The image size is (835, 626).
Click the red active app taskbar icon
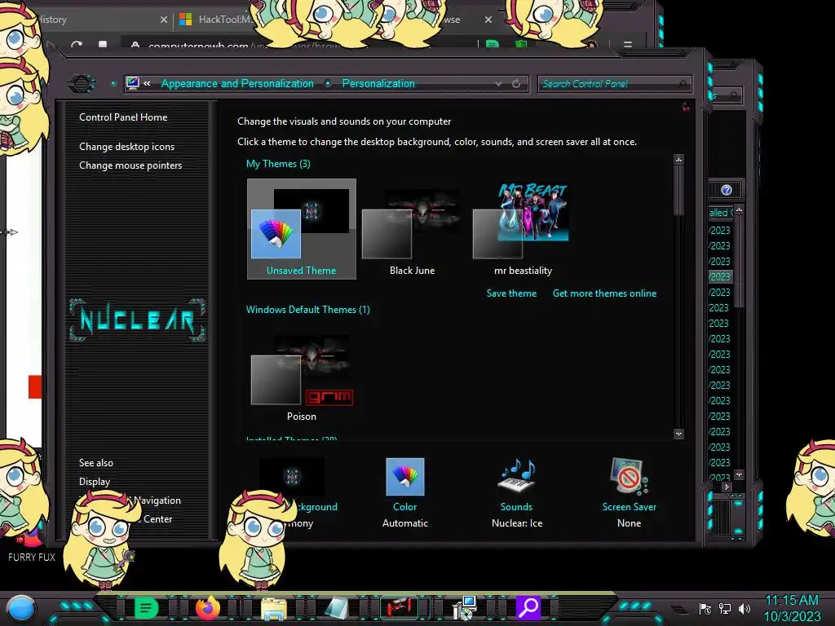[398, 608]
